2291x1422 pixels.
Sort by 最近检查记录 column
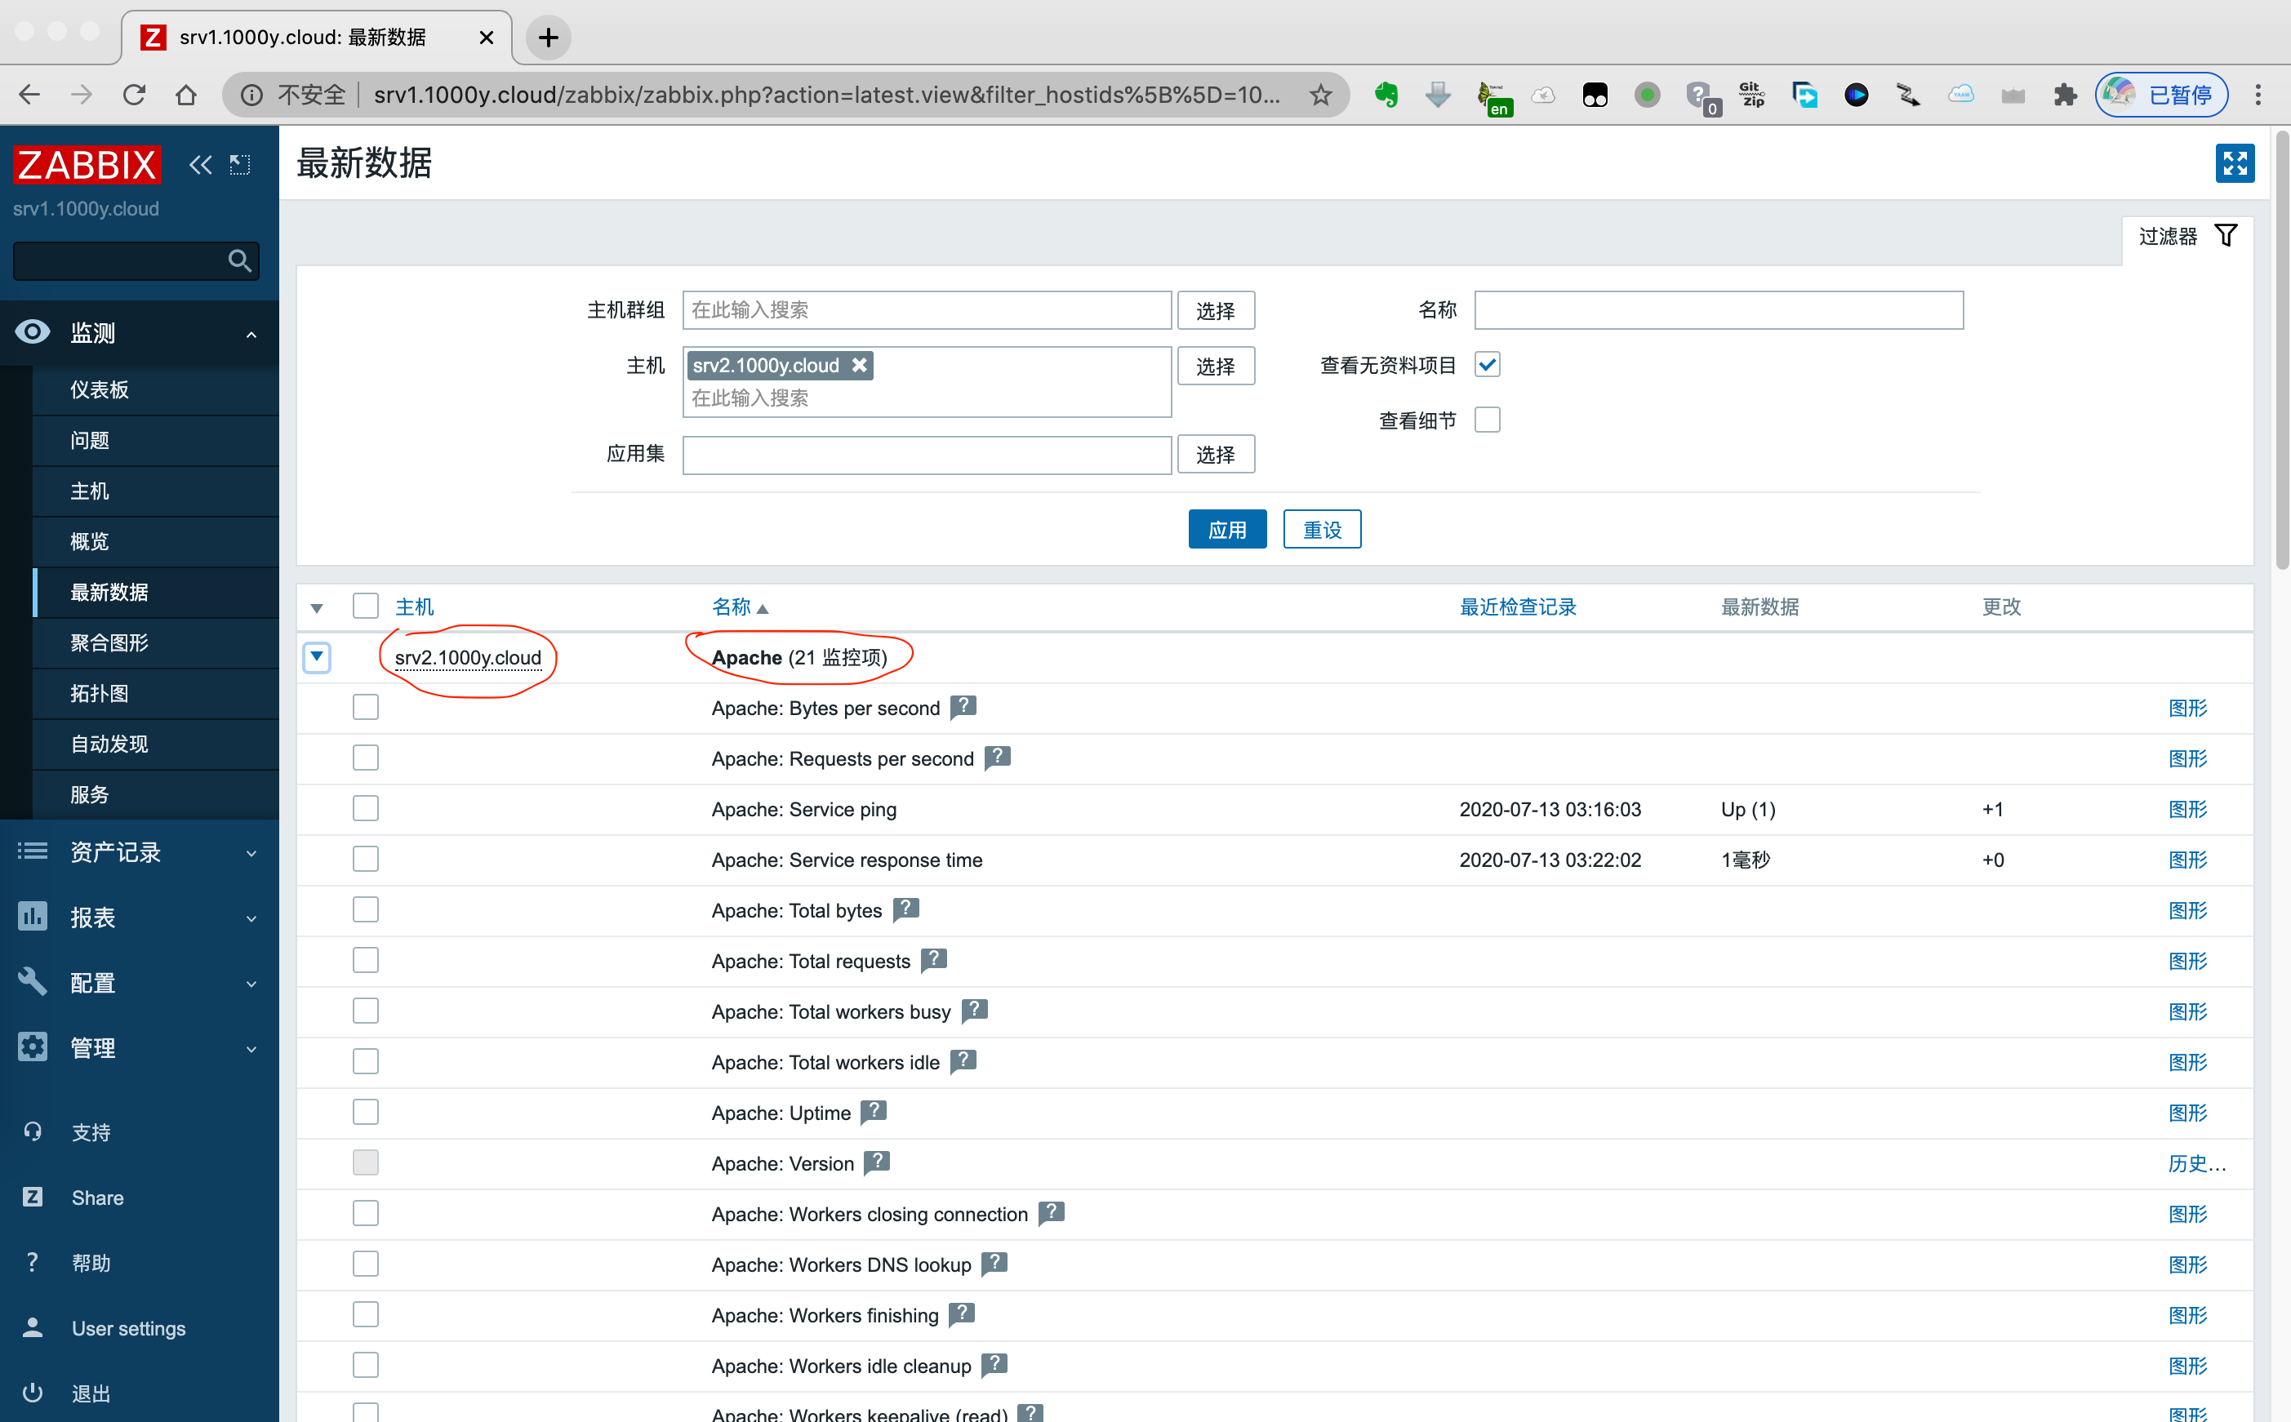[1518, 607]
